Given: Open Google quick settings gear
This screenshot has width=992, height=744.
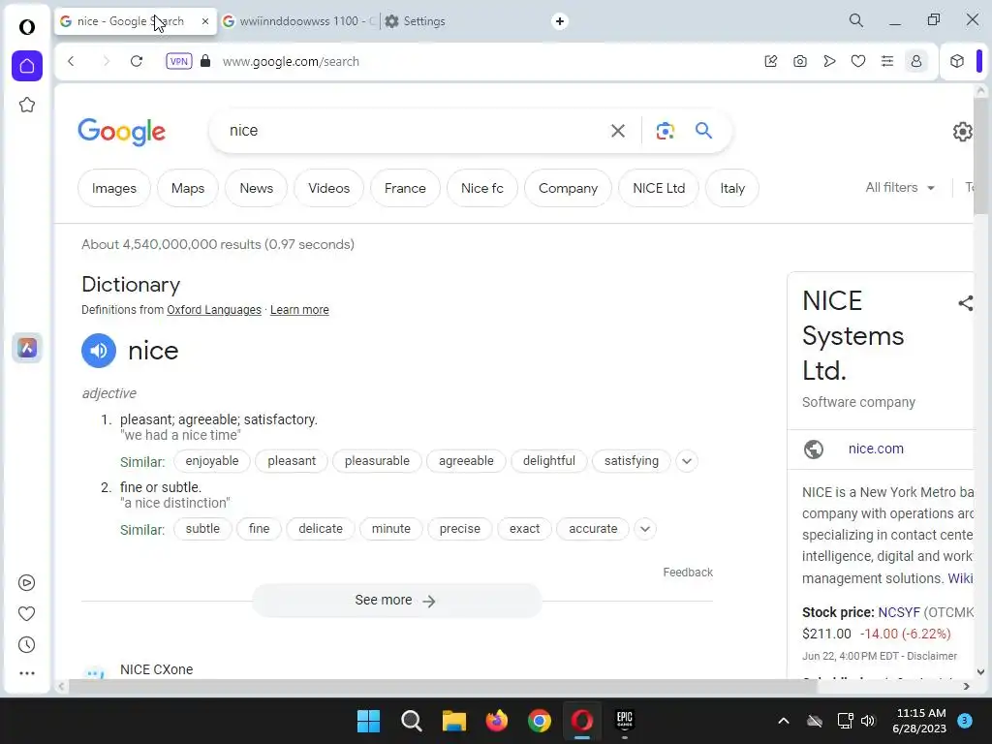Looking at the screenshot, I should click(x=962, y=132).
